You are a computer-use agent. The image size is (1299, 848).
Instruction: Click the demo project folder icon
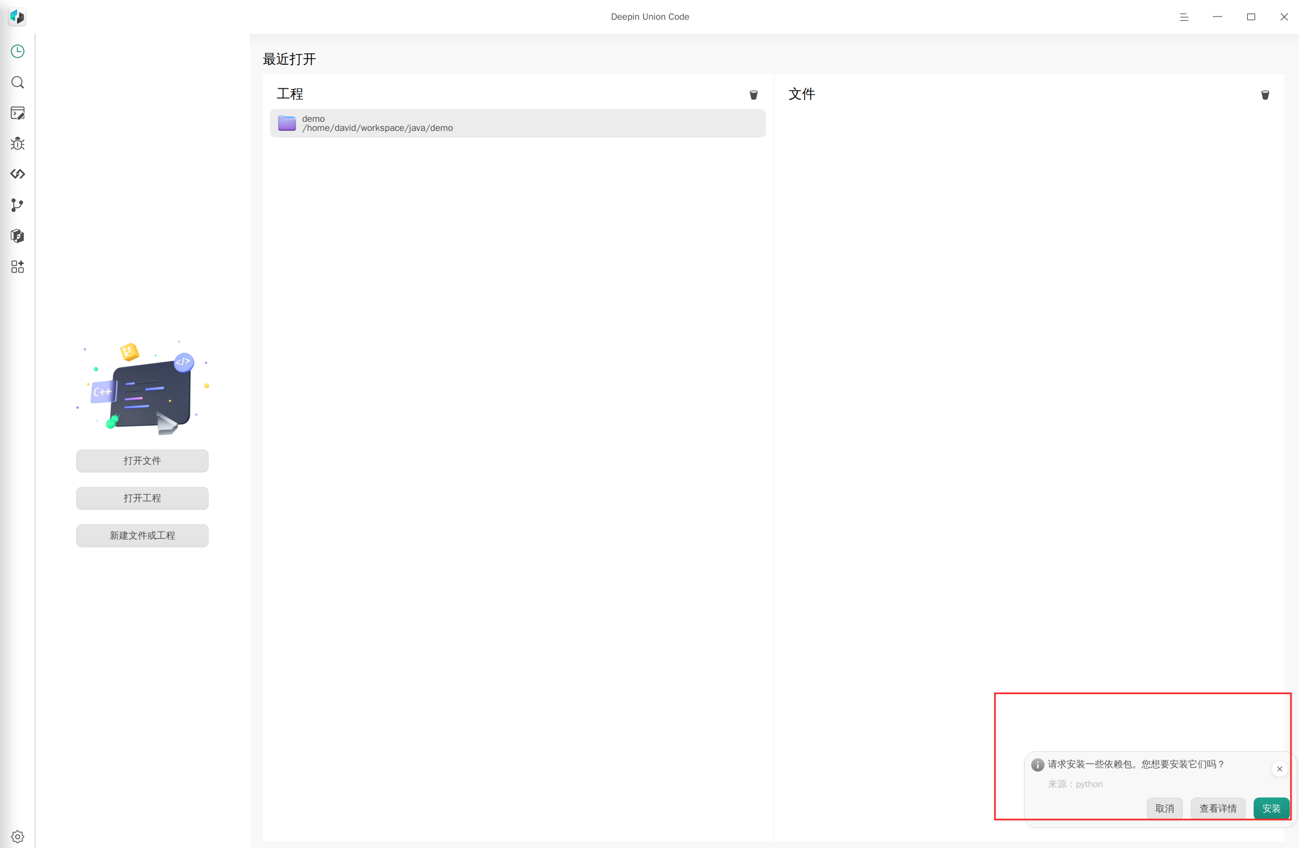[x=287, y=123]
